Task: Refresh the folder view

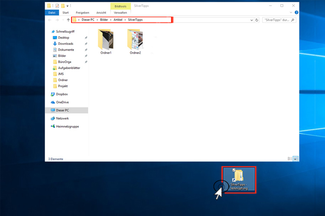Action: point(257,20)
